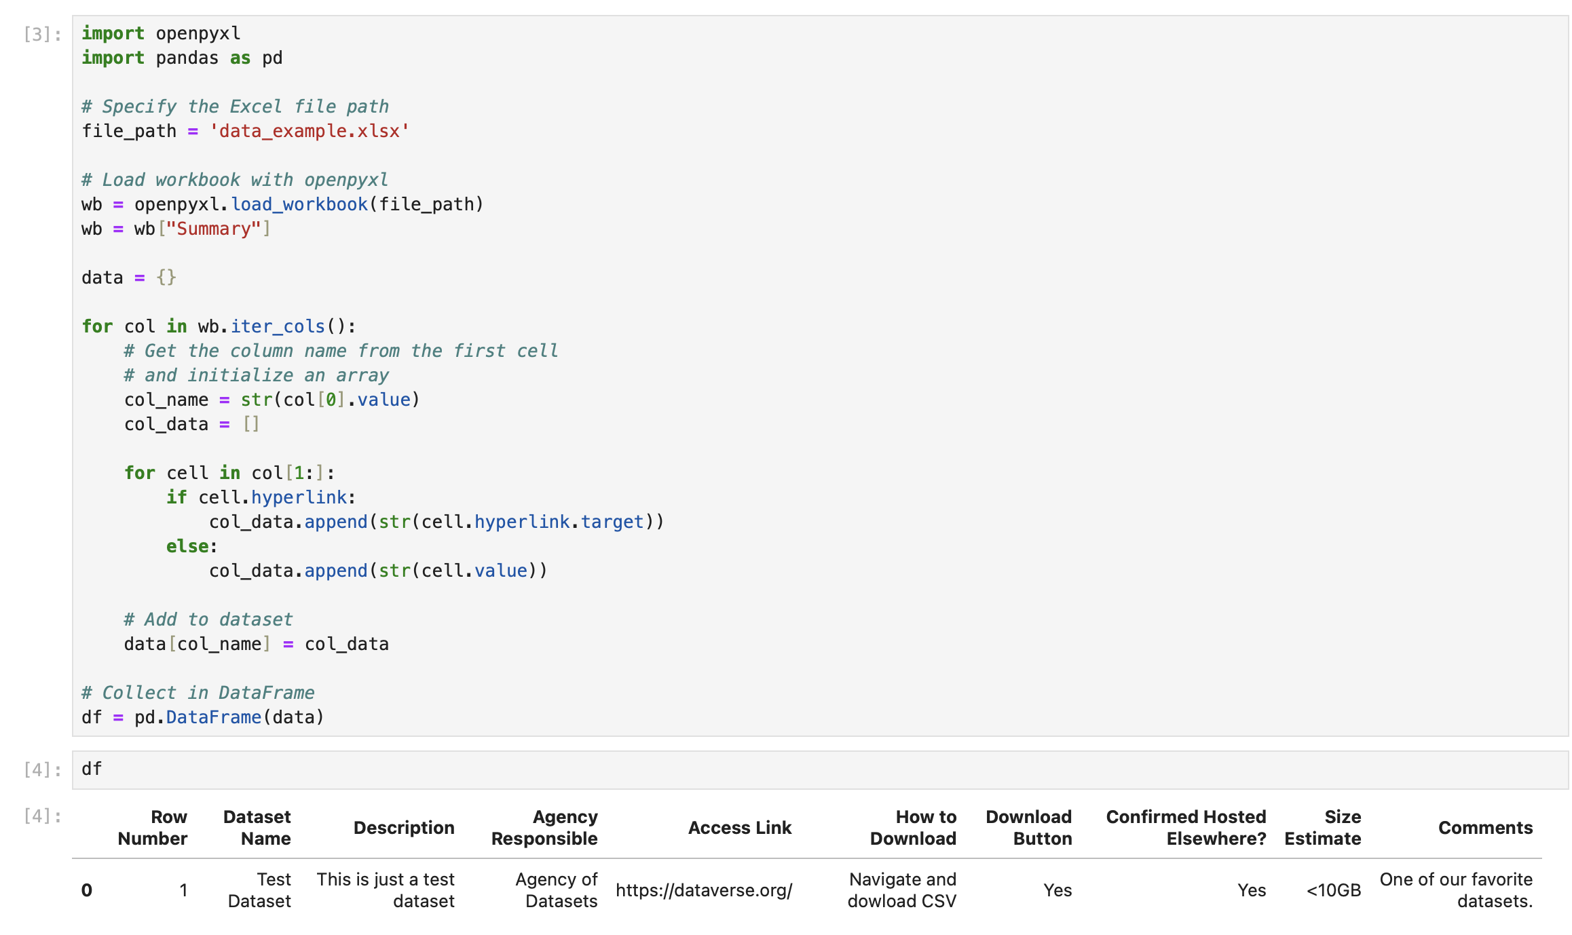
Task: Click the iter_cols method in for-loop
Action: coord(278,326)
